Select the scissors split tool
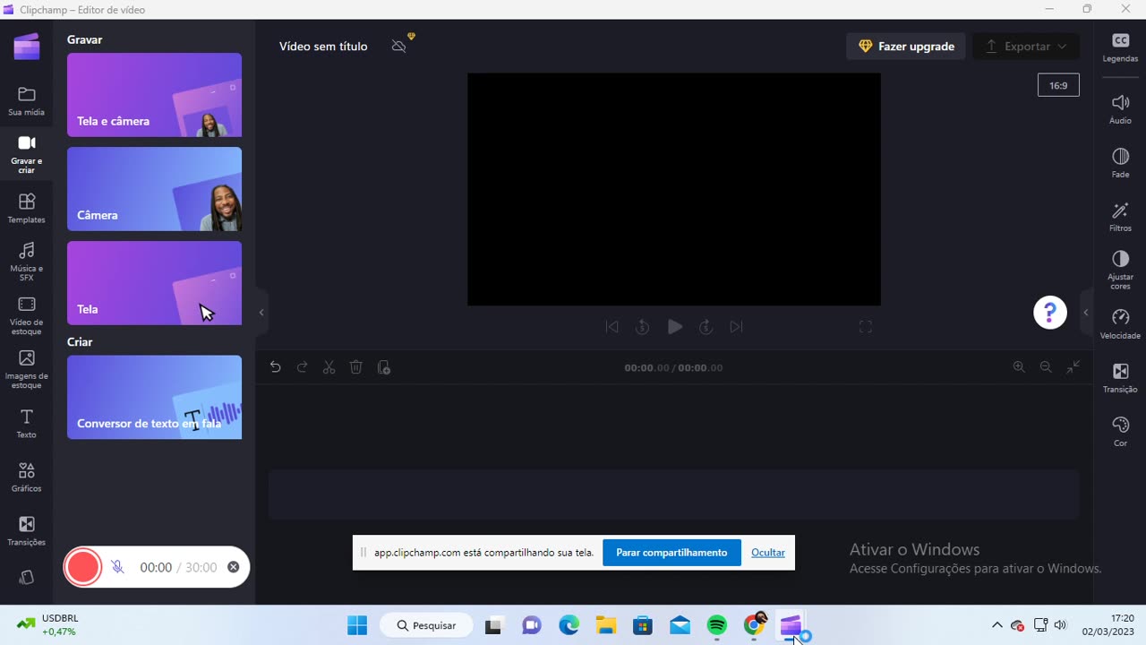Viewport: 1146px width, 645px height. 329,367
